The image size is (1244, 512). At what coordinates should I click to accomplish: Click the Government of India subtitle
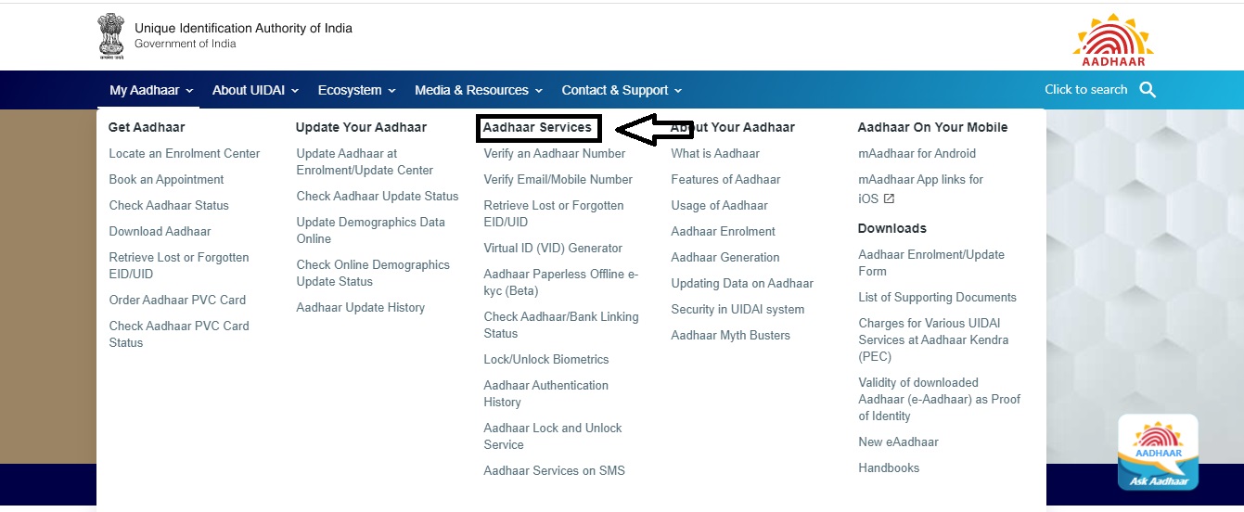[186, 44]
